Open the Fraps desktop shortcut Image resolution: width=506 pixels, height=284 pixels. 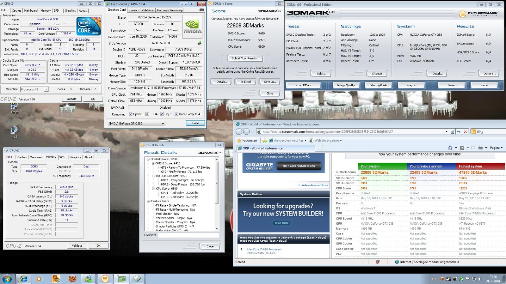point(15,108)
